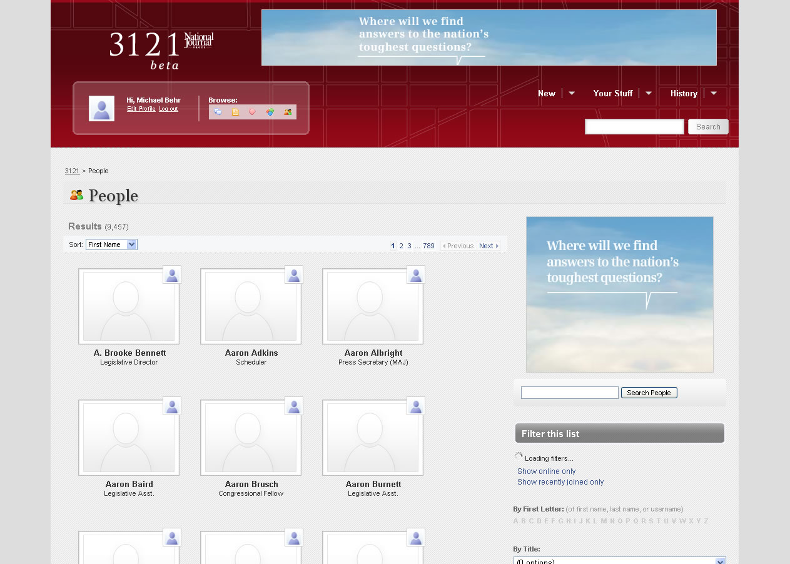
Task: Jump to last results page 789
Action: (428, 246)
